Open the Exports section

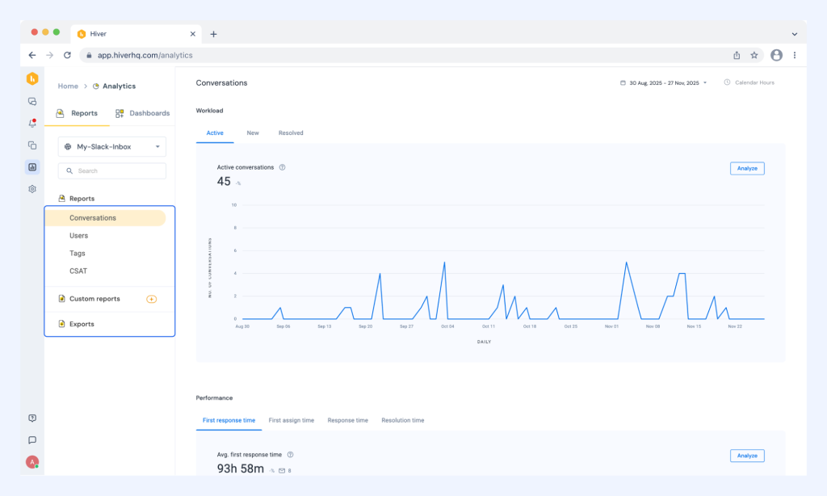click(82, 324)
